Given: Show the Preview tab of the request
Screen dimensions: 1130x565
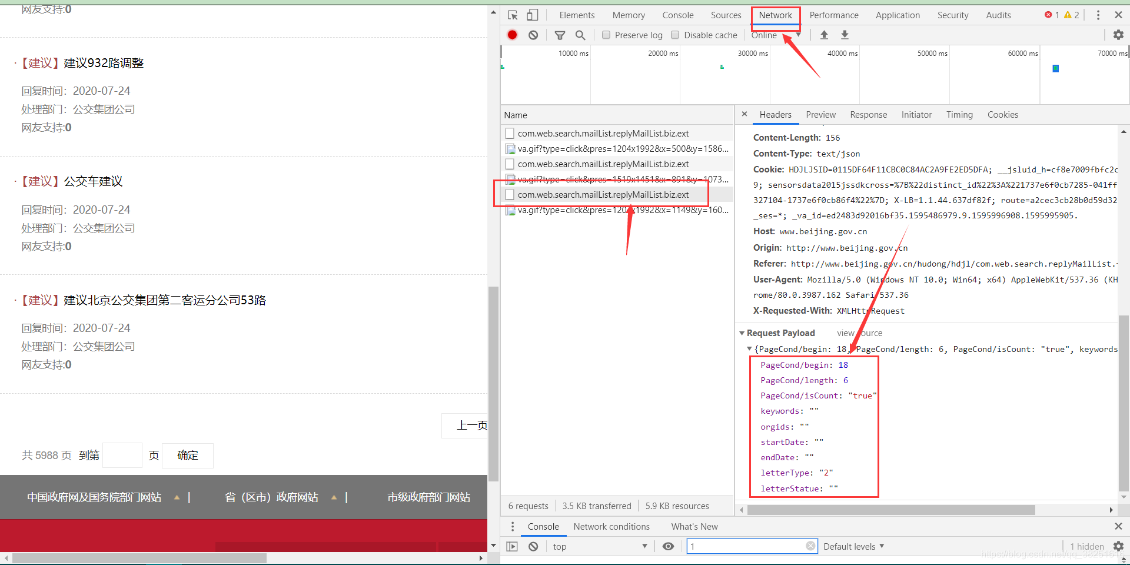Looking at the screenshot, I should (820, 115).
